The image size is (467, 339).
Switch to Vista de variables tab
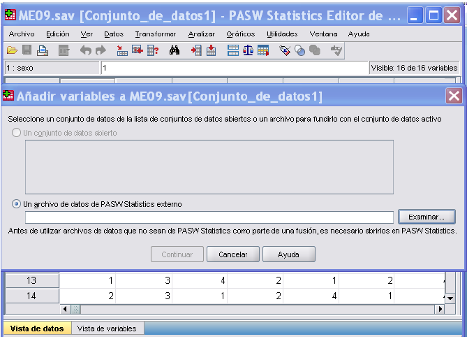coord(106,329)
